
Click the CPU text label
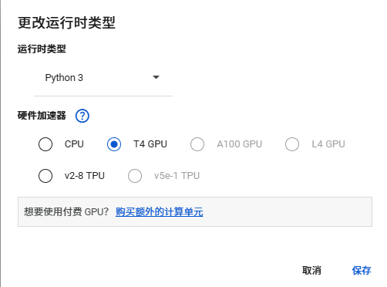point(74,144)
